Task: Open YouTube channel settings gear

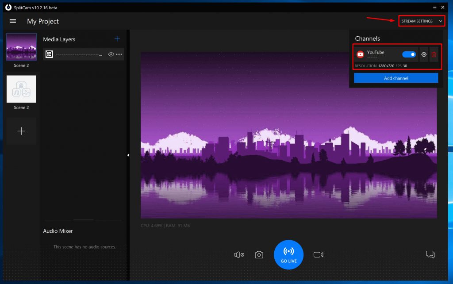Action: click(x=424, y=54)
